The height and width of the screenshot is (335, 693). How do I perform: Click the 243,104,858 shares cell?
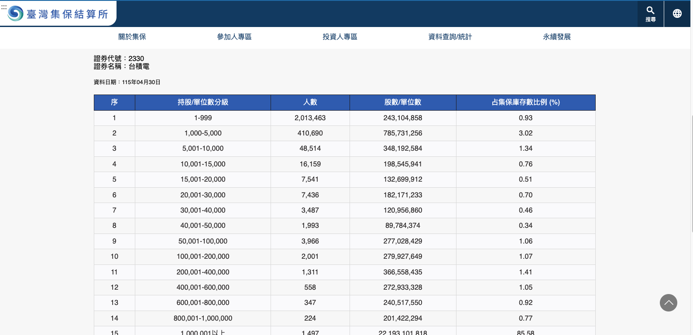(403, 118)
